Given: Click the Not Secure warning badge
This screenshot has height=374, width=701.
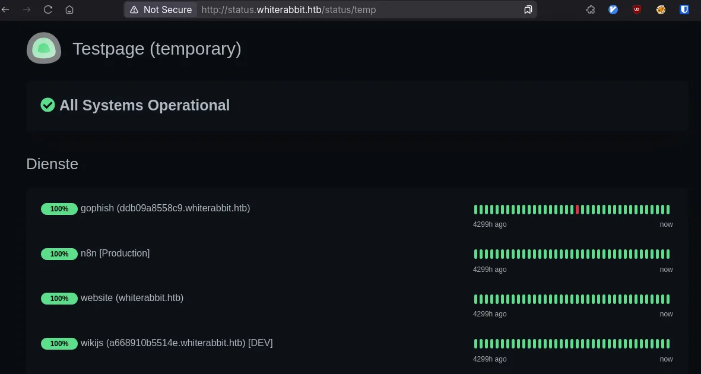Looking at the screenshot, I should [x=160, y=9].
